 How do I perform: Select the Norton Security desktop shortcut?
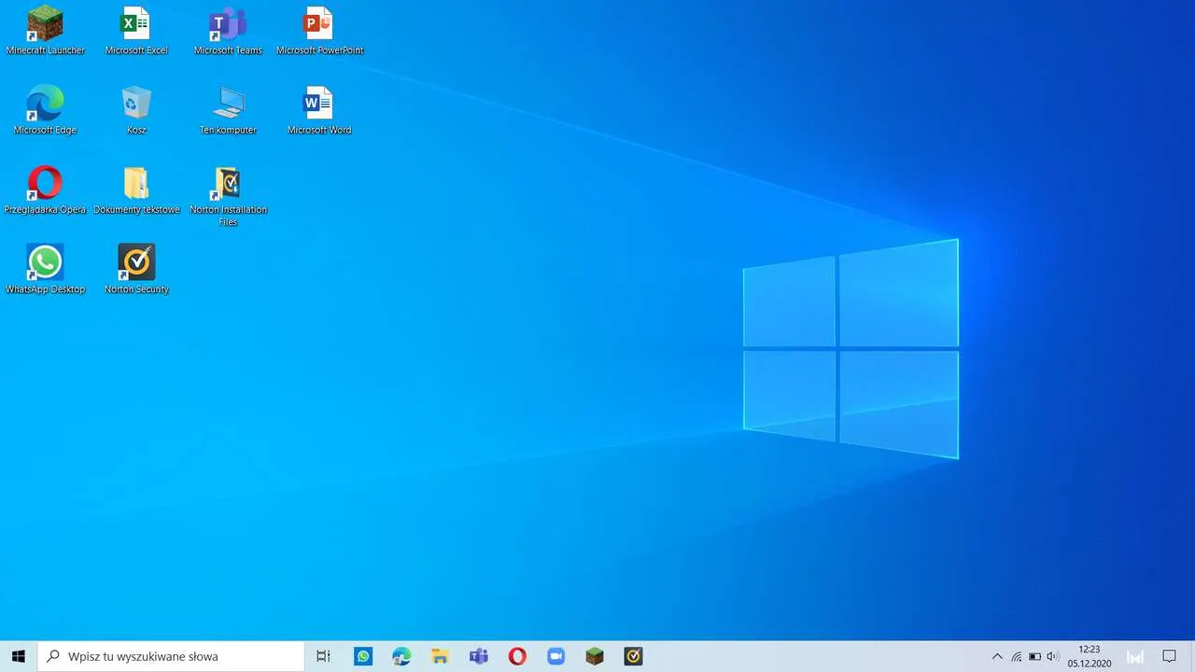(x=136, y=270)
